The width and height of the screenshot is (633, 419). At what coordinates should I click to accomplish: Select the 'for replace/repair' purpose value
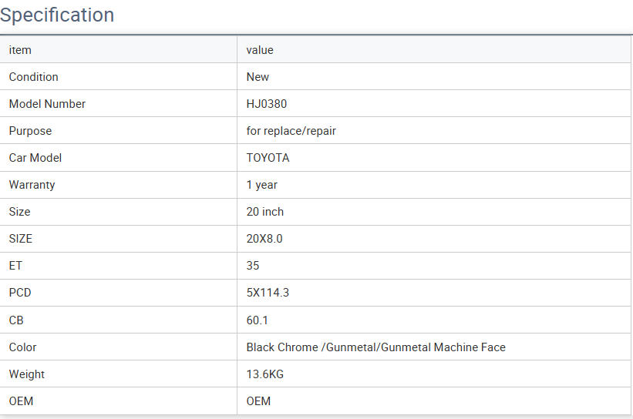coord(291,131)
